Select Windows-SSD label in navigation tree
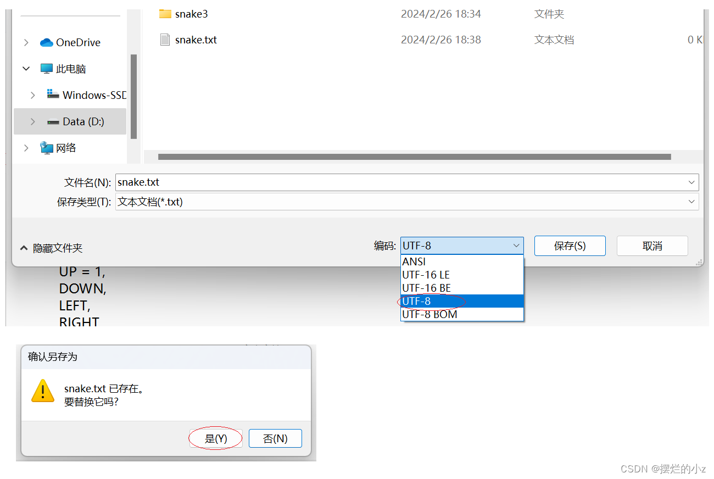 (94, 95)
